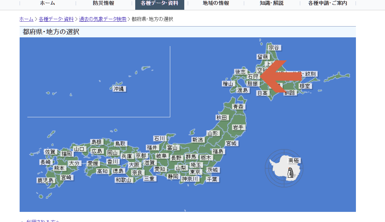Select 鹿児島 prefecture label
Image resolution: width=385 pixels, height=222 pixels.
pyautogui.click(x=46, y=180)
